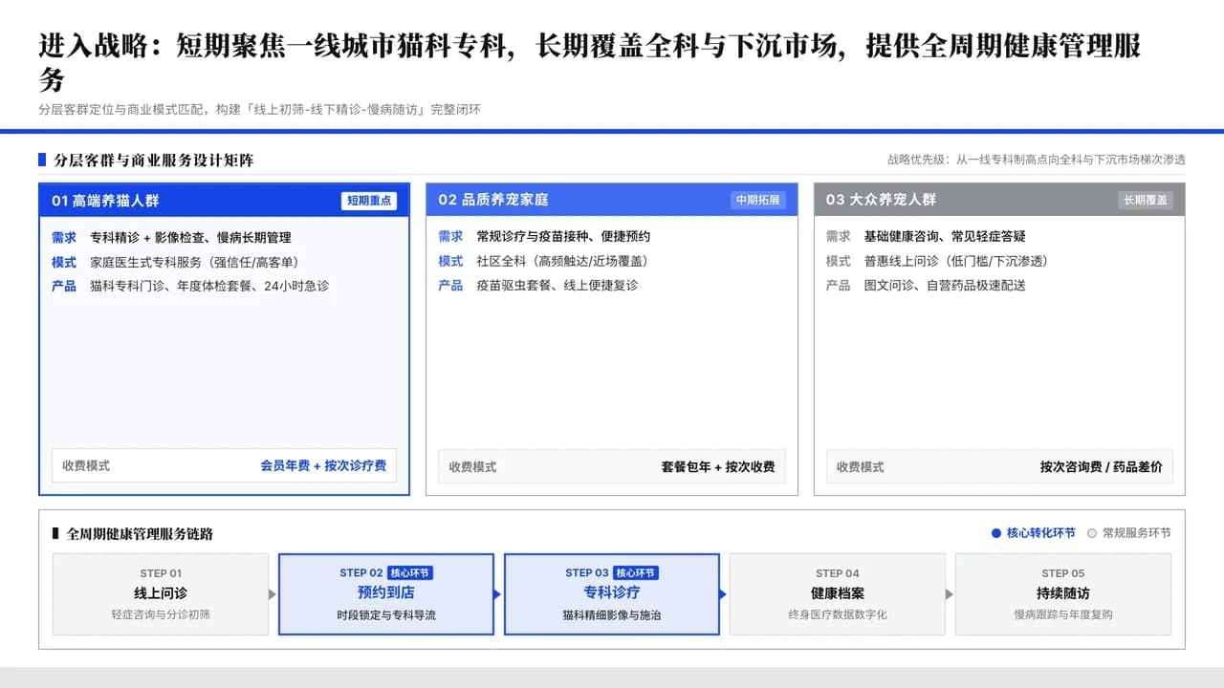Click the 会员年费 + 按次诊疗费 text
Screen dimensions: 1224x688
(323, 466)
